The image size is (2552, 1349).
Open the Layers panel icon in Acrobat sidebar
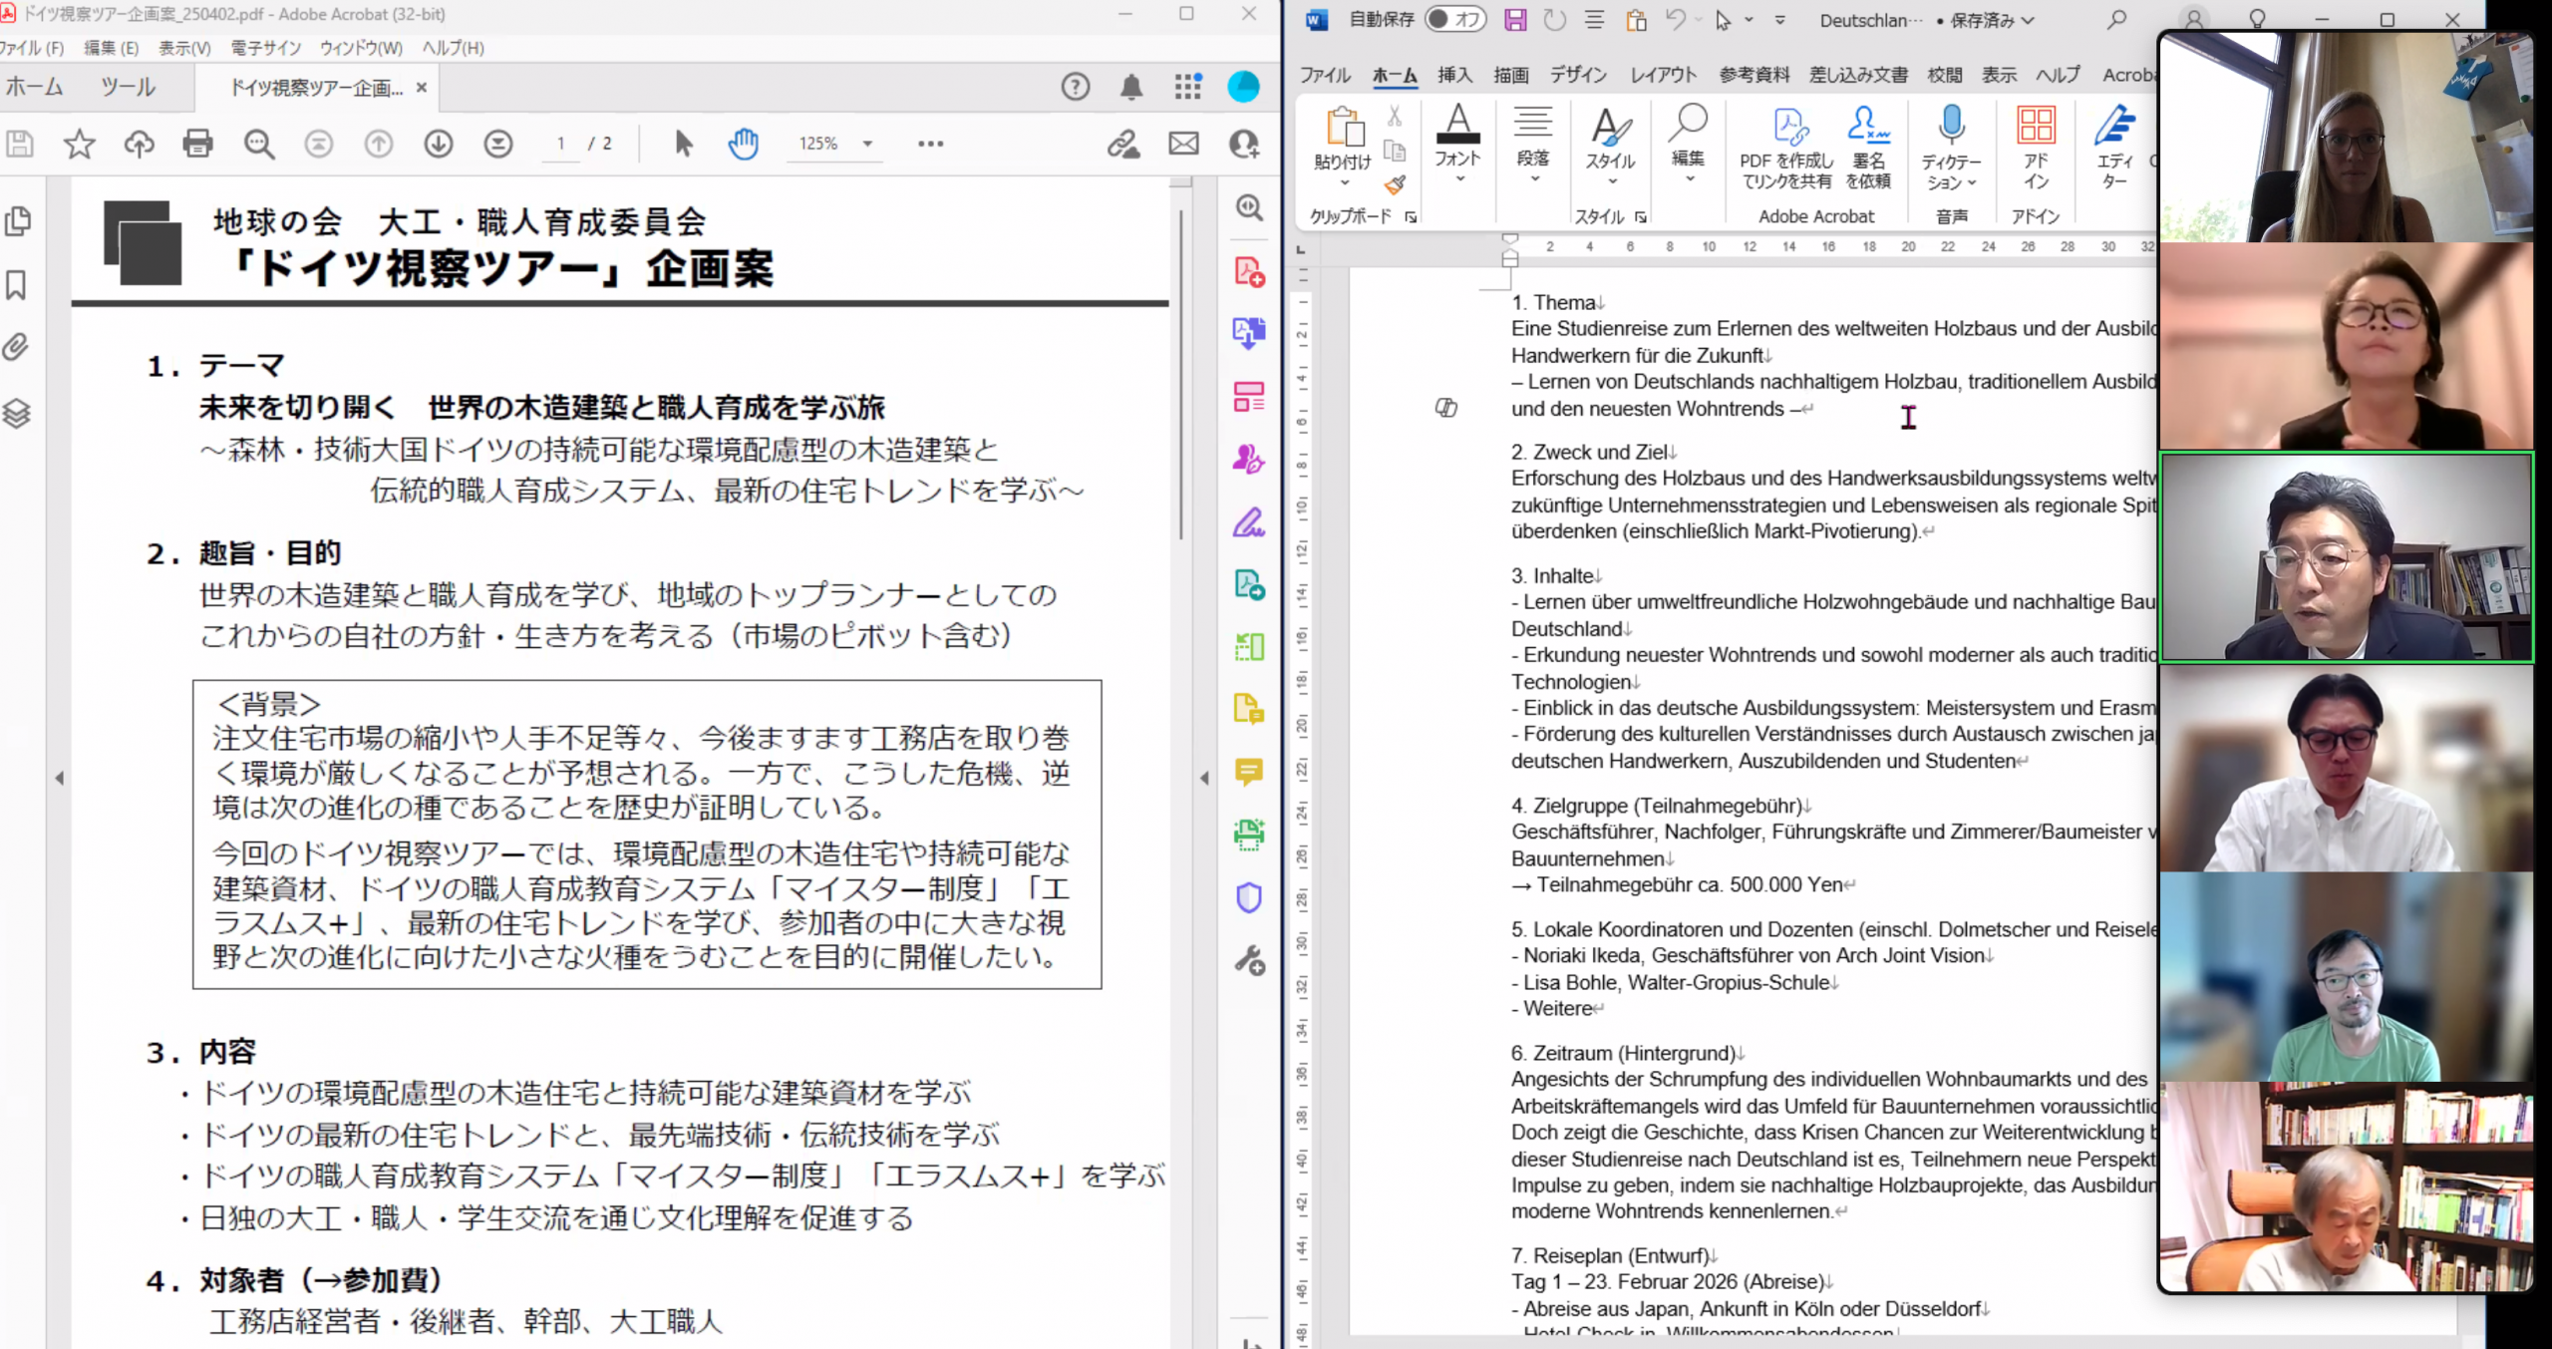click(16, 413)
